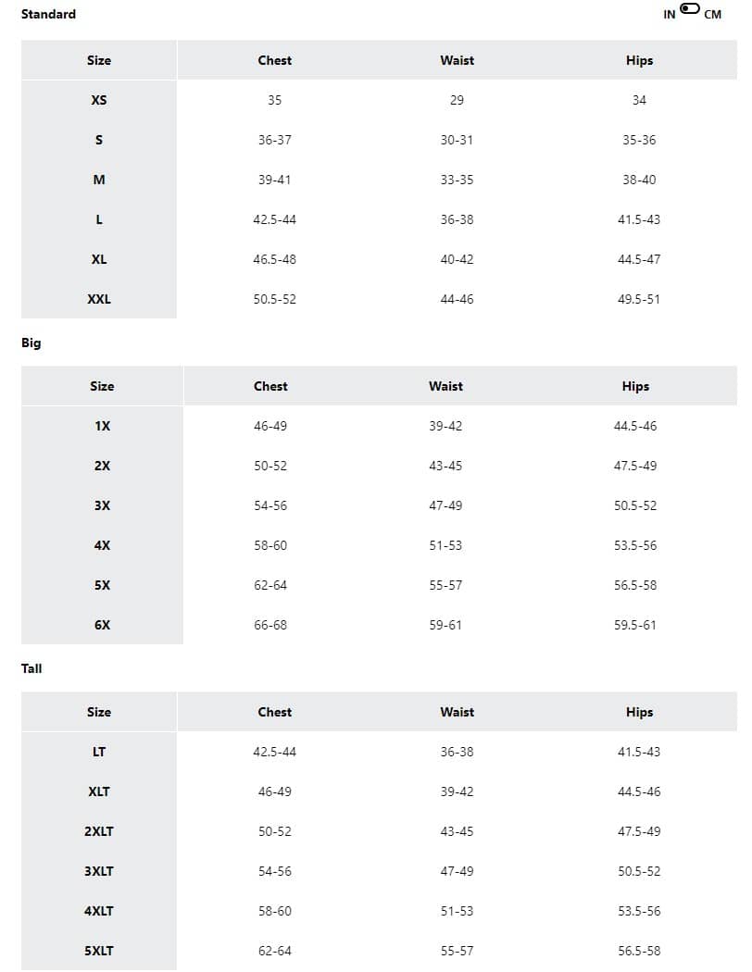Select the Standard section heading
Screen dimensions: 752x972
(x=48, y=14)
